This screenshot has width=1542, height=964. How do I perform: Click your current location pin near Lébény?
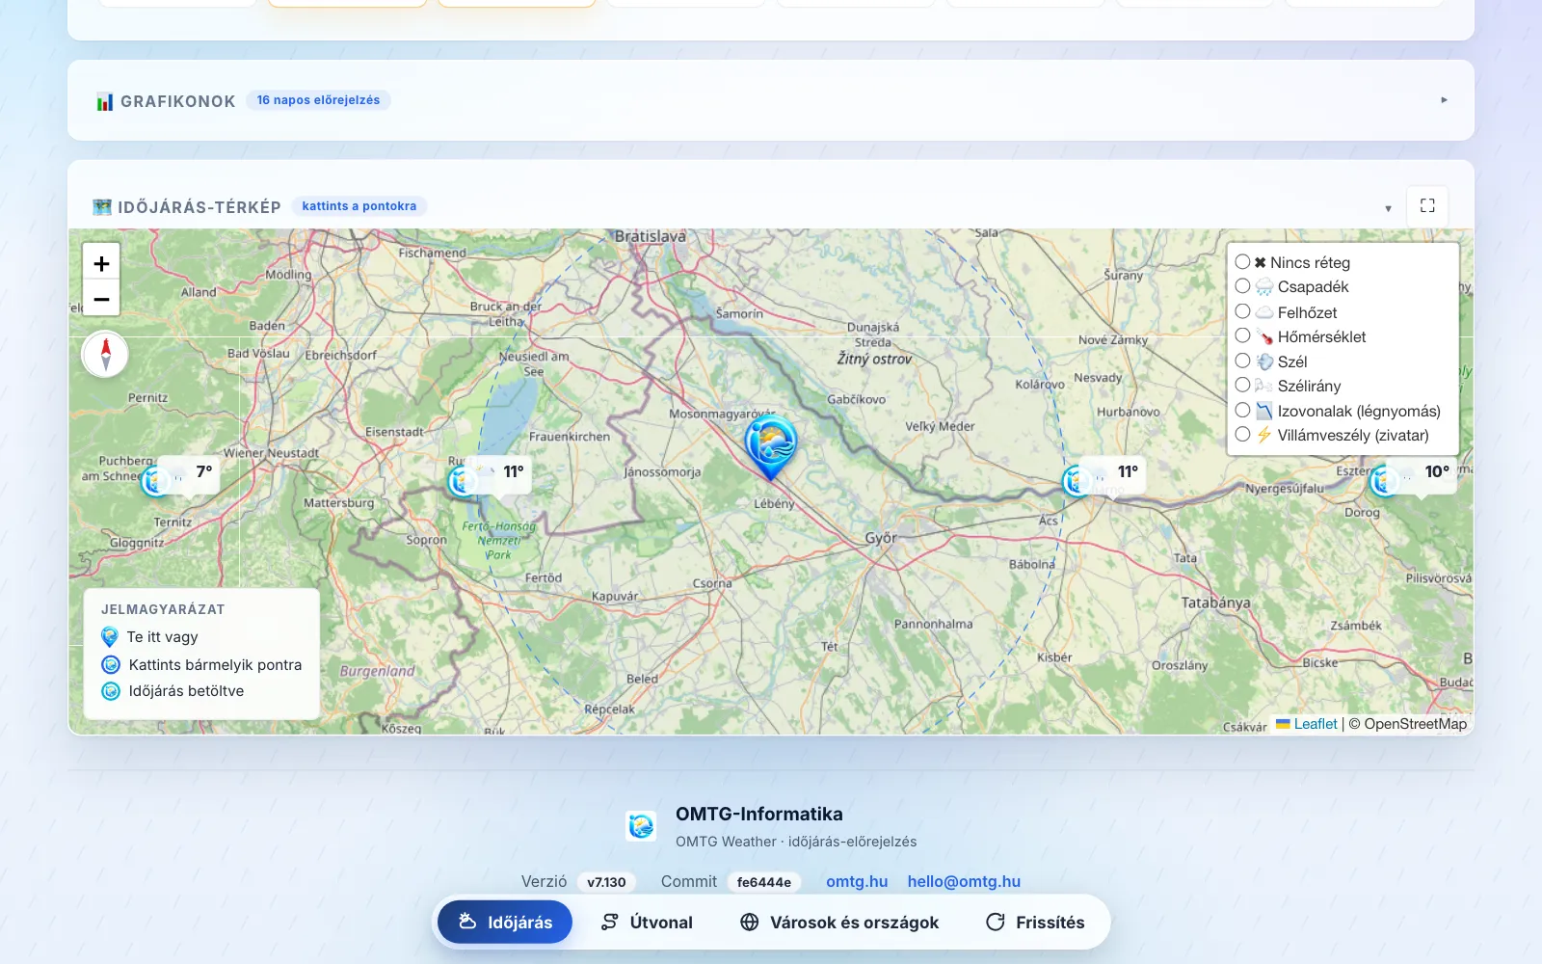coord(770,446)
